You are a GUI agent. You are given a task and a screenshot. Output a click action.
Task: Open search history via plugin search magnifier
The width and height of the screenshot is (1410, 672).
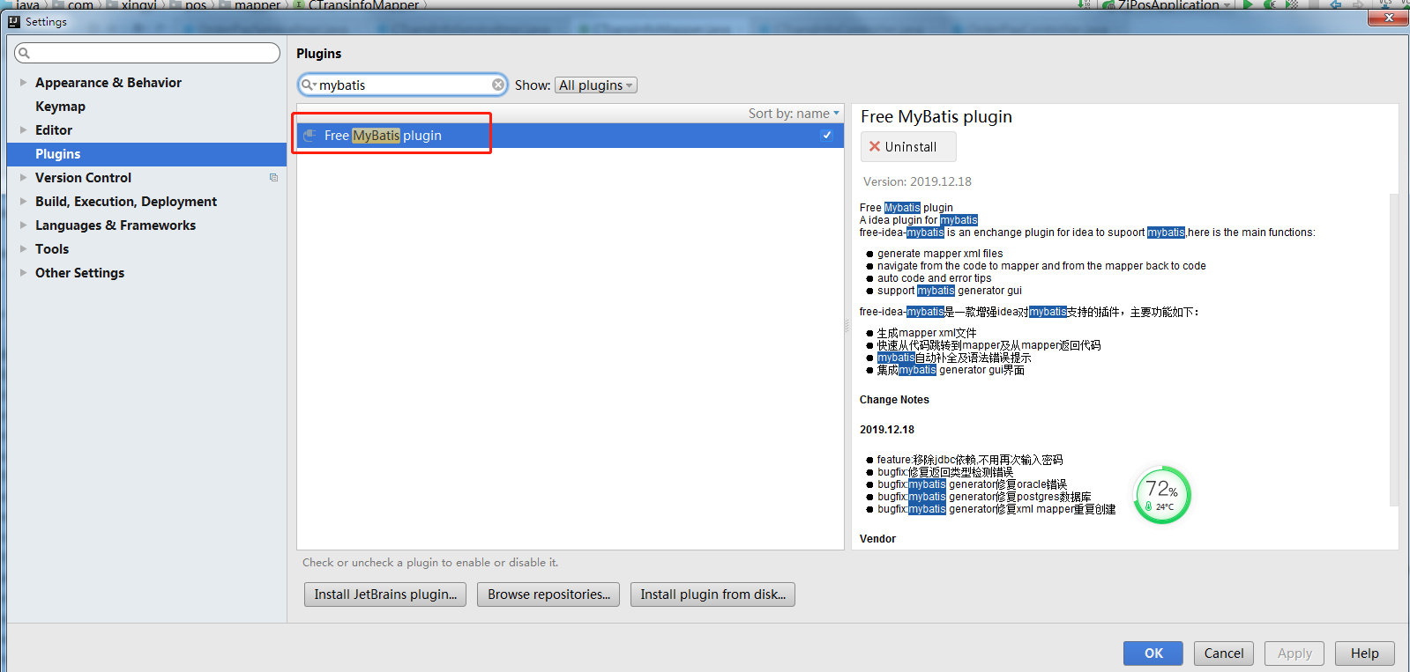tap(308, 85)
